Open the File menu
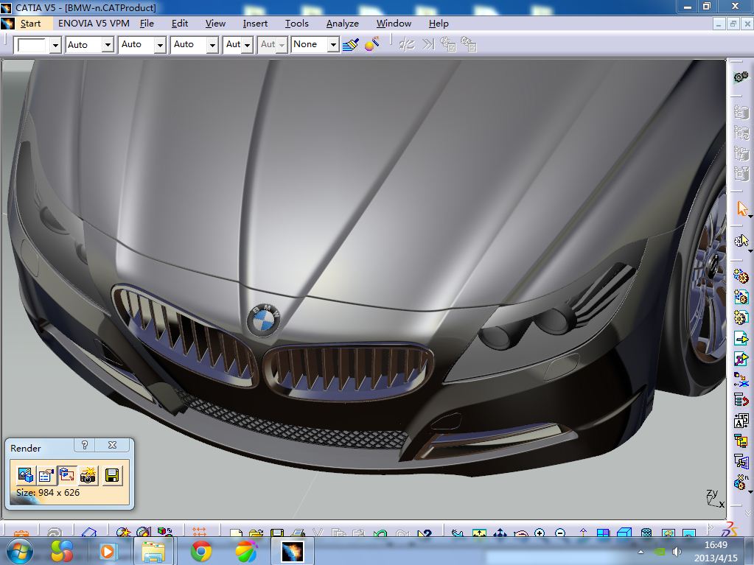 click(x=147, y=24)
